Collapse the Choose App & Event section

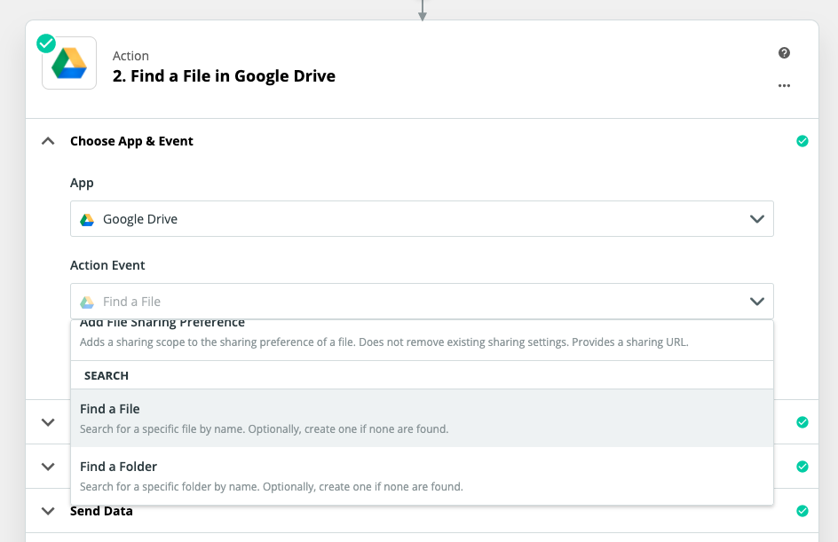point(48,141)
